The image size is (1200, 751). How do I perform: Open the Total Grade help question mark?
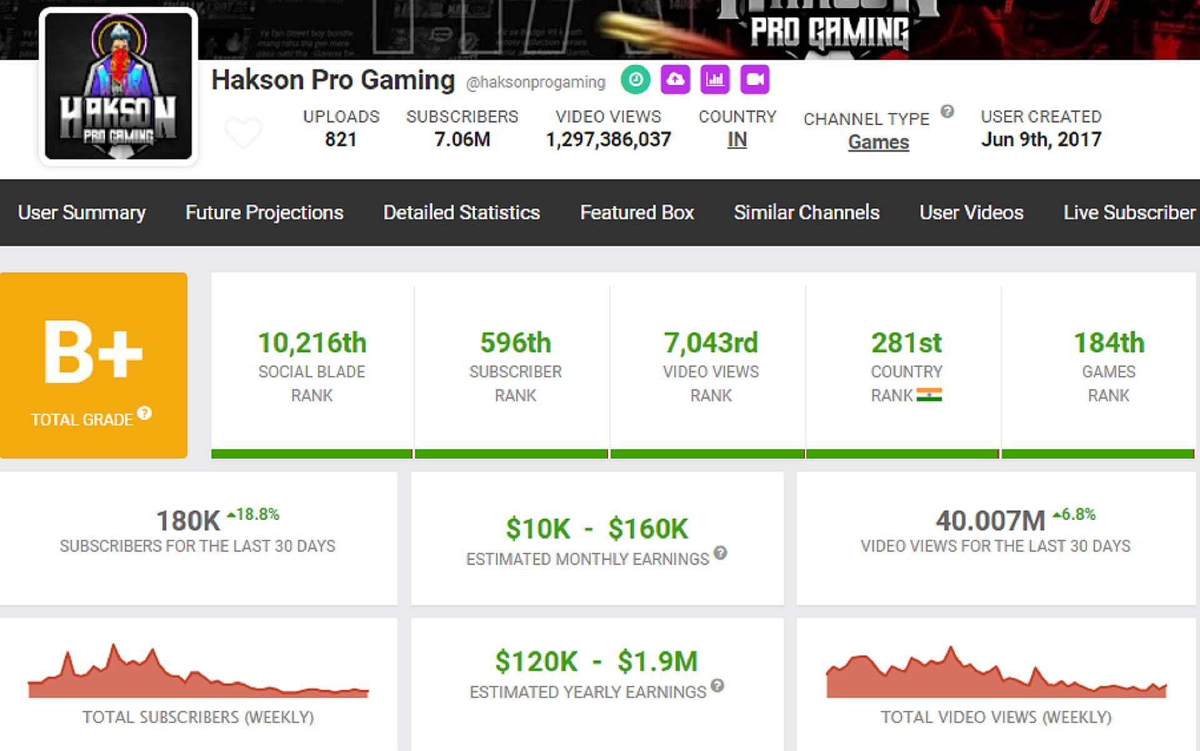tap(144, 413)
